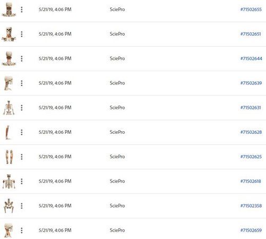Open more options for asset #71502644
Screen dimensions: 266x239
[x=22, y=58]
